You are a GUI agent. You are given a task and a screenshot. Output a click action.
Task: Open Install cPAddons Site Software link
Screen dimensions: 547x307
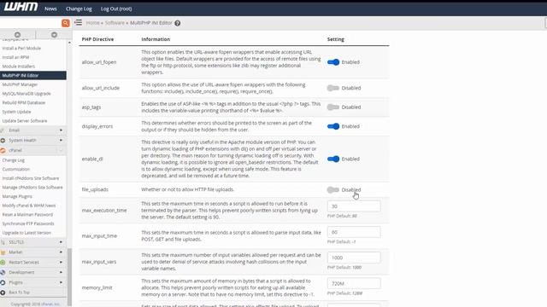pyautogui.click(x=31, y=178)
